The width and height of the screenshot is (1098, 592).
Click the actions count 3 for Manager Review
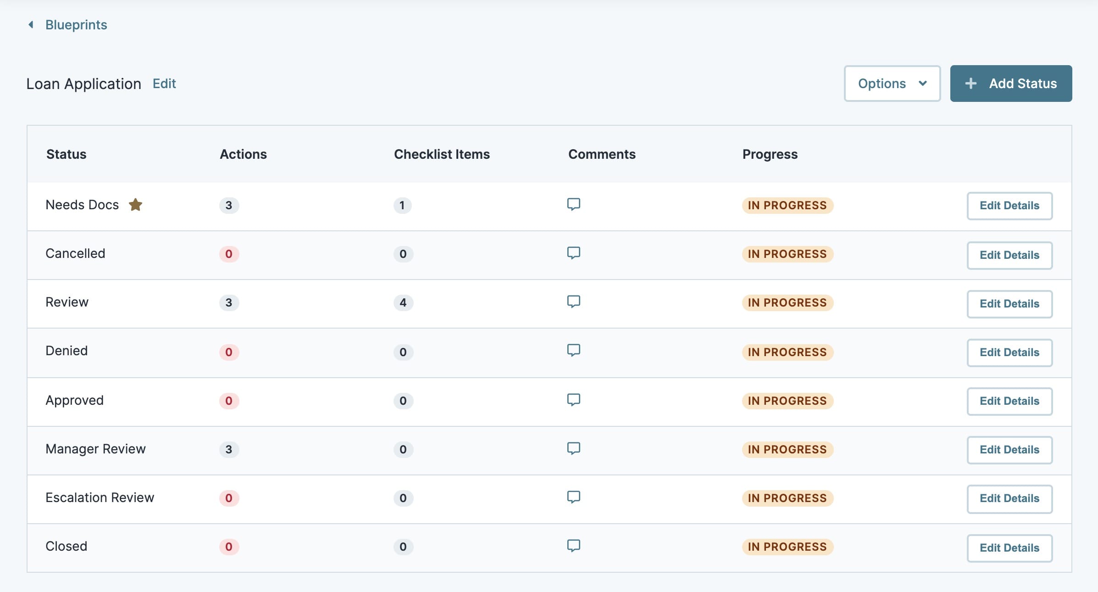229,449
